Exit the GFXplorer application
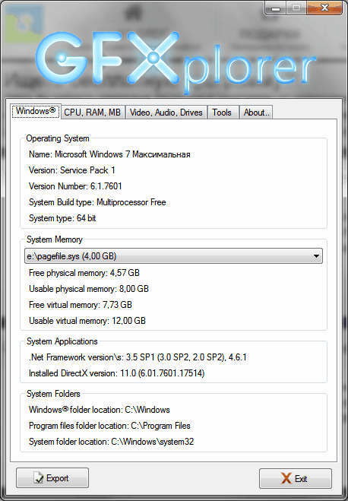Screen dimensions: 348x501 [296, 478]
